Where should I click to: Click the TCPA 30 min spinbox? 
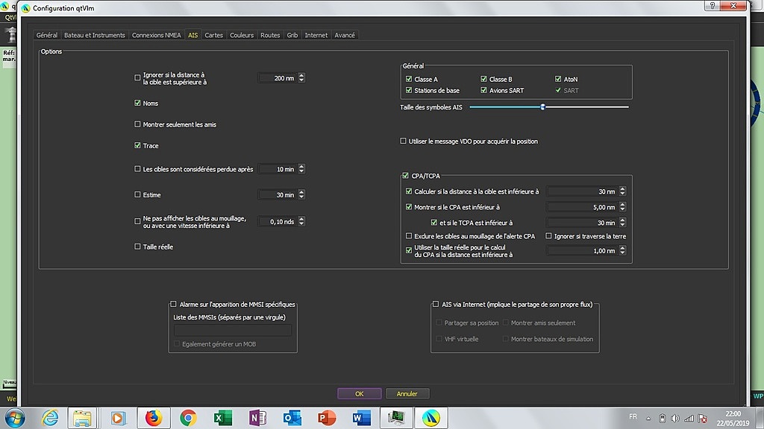pyautogui.click(x=586, y=222)
